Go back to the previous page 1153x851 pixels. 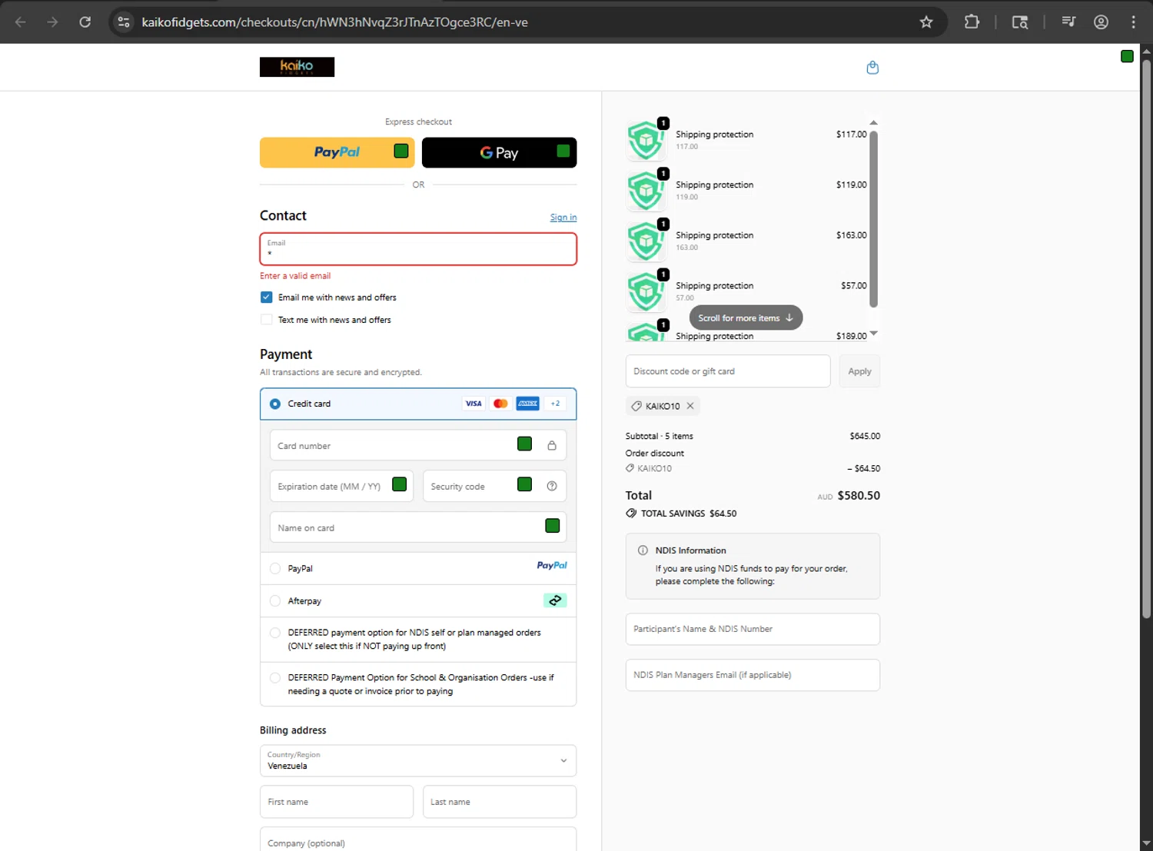[21, 22]
